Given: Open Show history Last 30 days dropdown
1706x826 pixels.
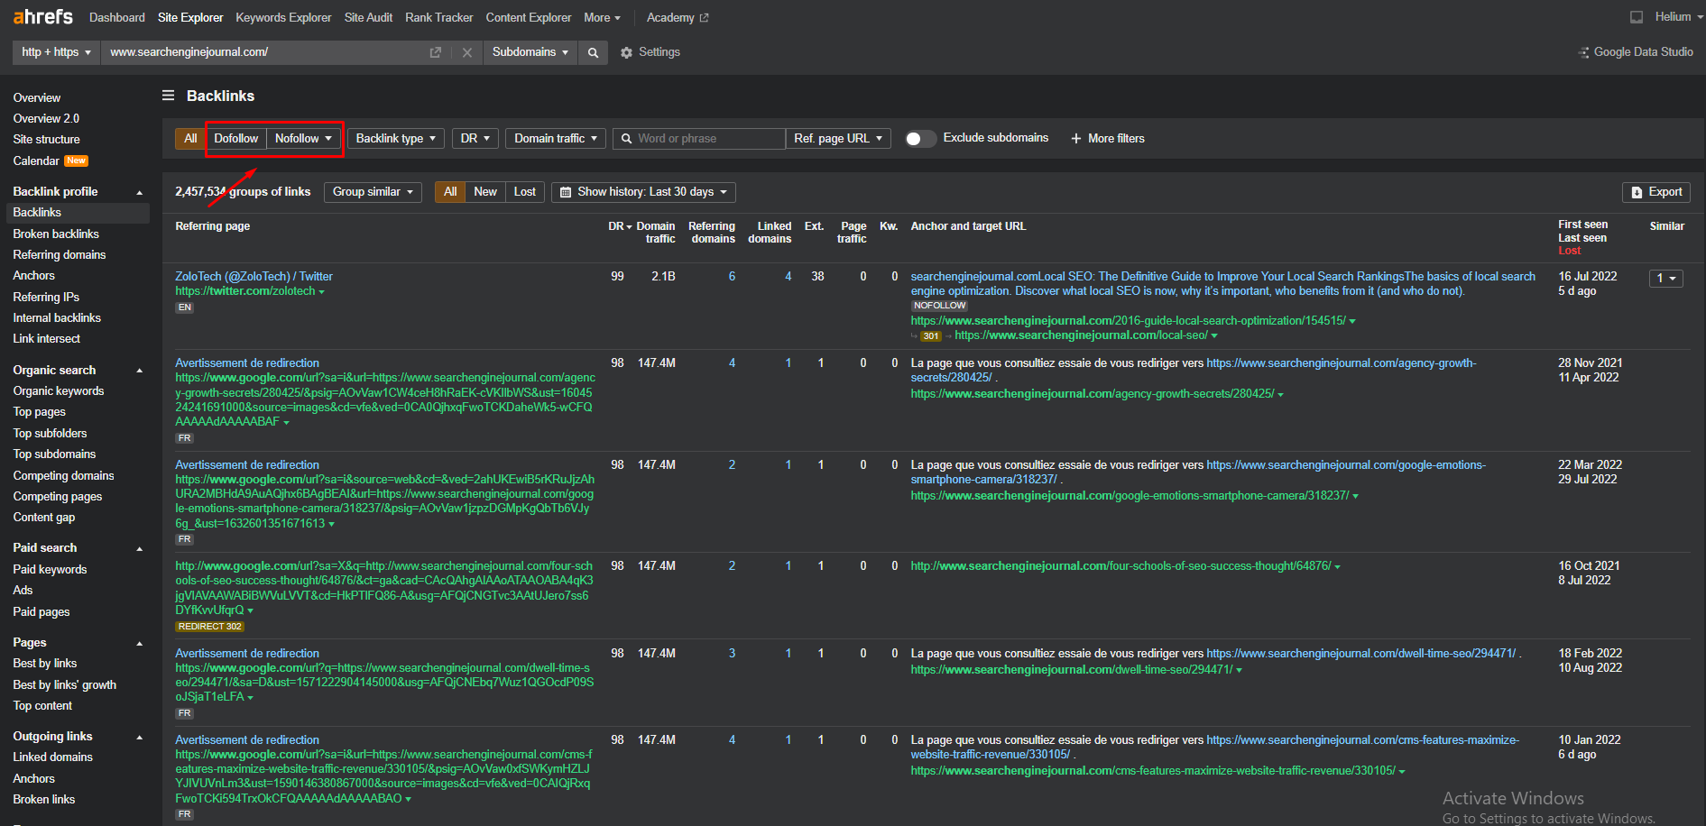Looking at the screenshot, I should coord(643,192).
